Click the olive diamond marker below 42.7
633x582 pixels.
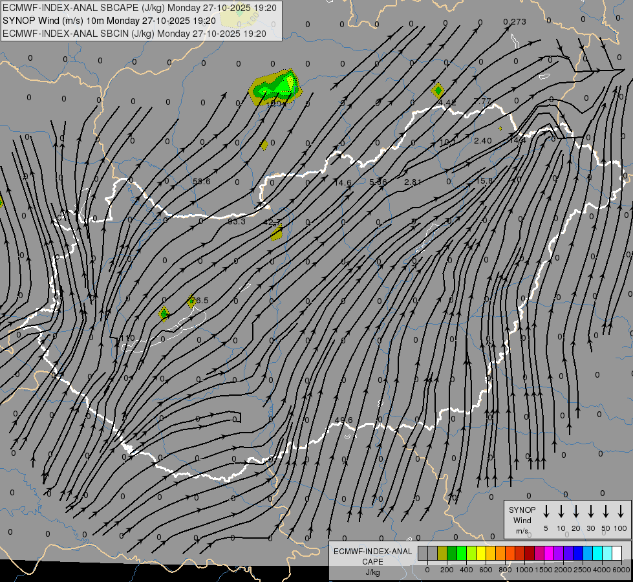[x=277, y=233]
